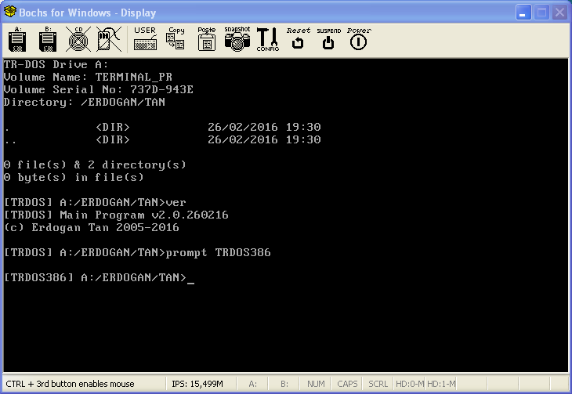
Task: Click the '0 byte(s) in file(s)' line
Action: coord(74,177)
